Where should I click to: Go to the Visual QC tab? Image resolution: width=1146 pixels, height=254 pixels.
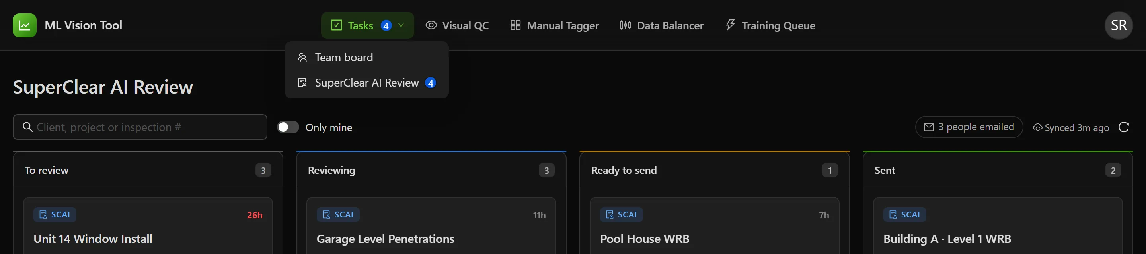click(x=457, y=25)
